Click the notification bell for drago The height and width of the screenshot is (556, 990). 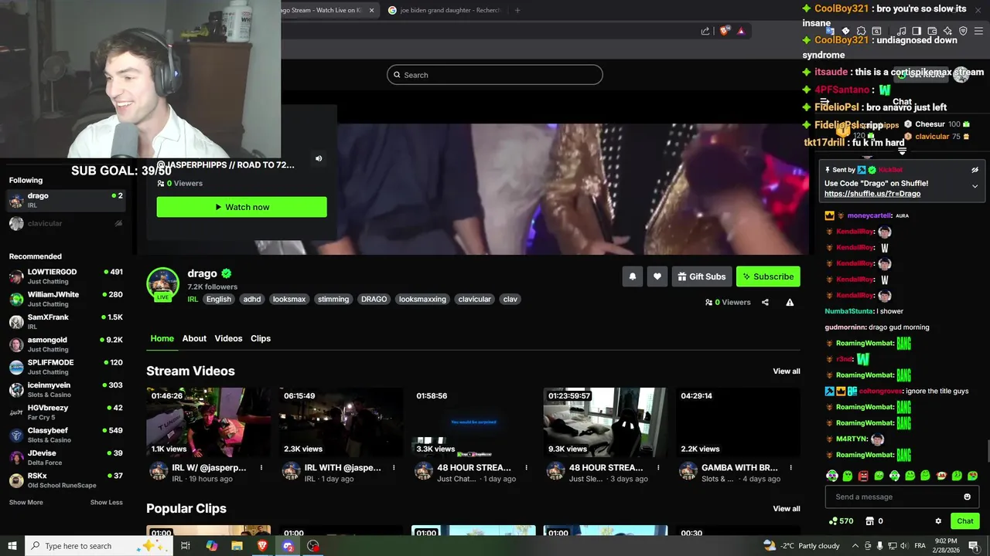click(x=633, y=276)
